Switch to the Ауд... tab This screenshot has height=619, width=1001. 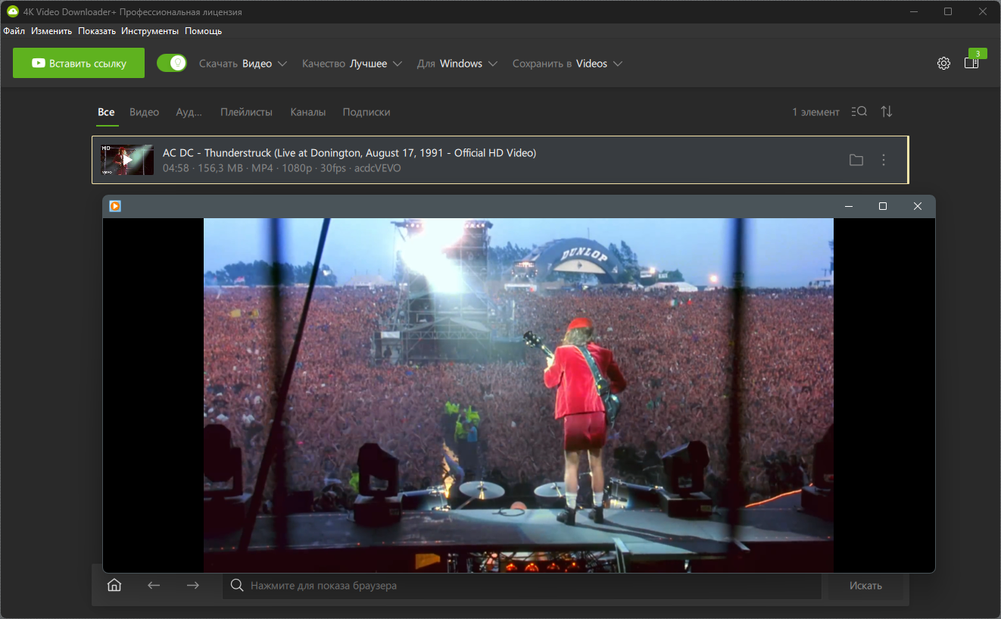click(189, 112)
